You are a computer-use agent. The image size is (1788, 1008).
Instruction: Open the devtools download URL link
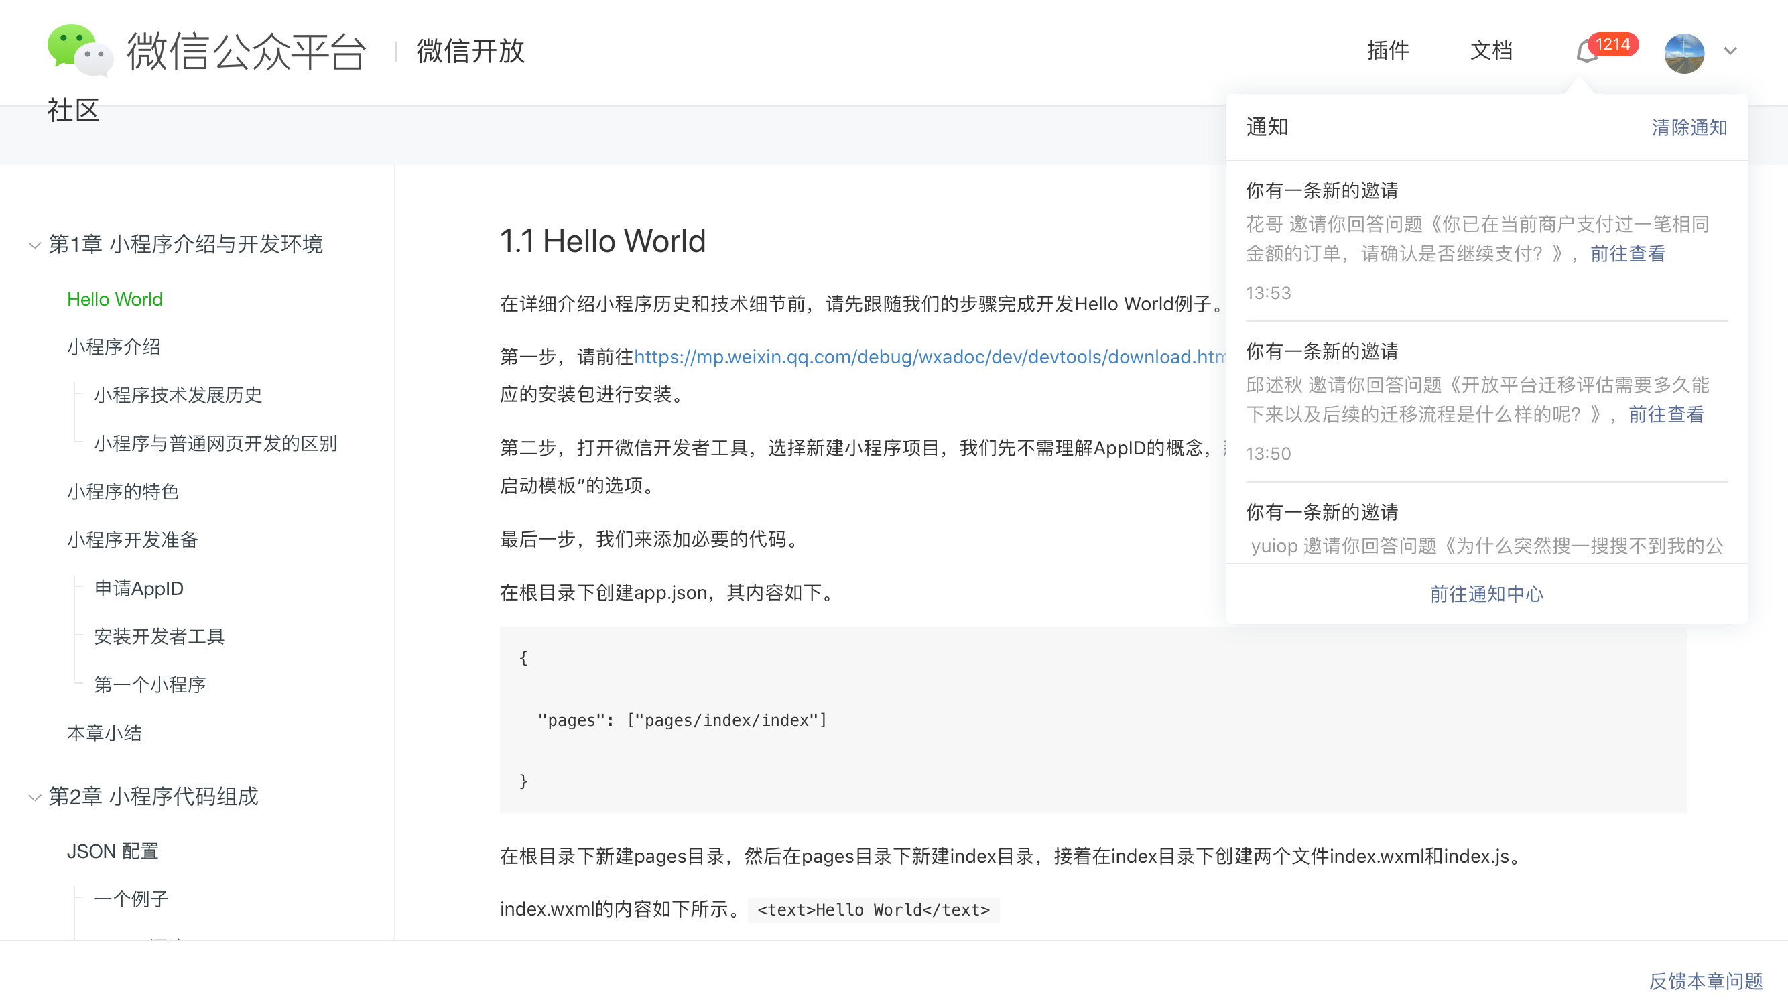pyautogui.click(x=929, y=357)
